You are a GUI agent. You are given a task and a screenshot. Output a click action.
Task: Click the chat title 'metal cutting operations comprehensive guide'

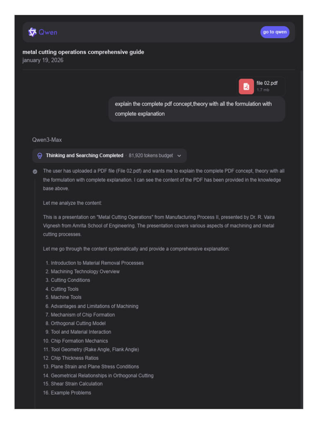pyautogui.click(x=83, y=52)
